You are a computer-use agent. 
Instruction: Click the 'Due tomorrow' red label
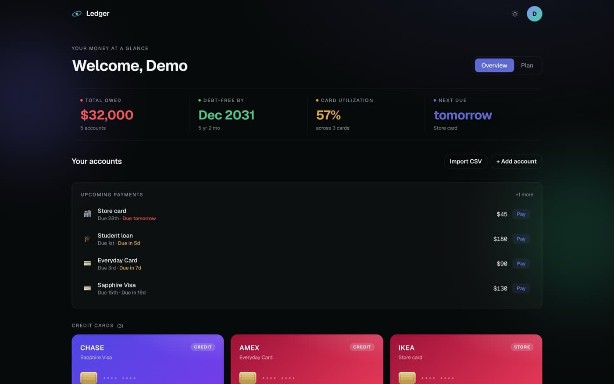(x=139, y=219)
